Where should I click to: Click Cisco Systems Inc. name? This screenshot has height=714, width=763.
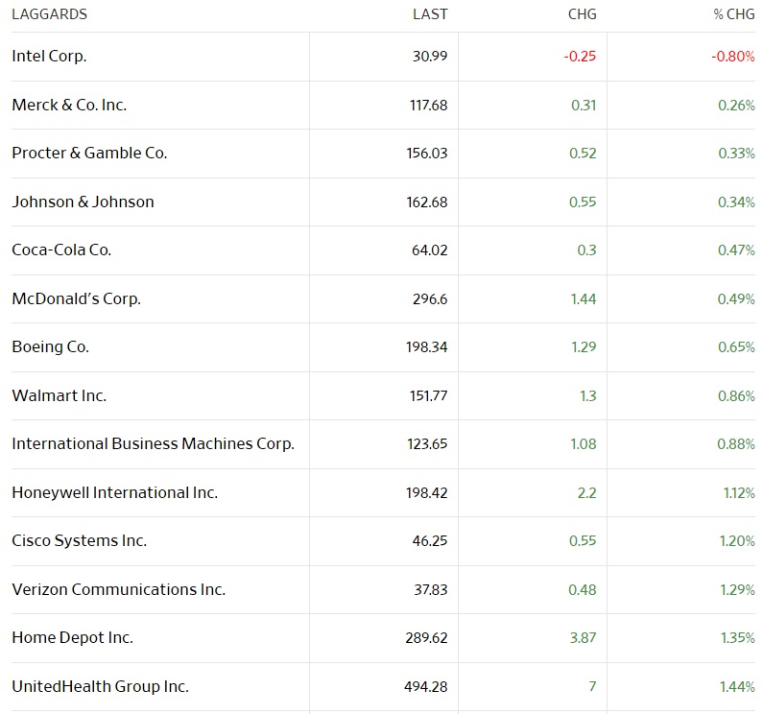(80, 540)
